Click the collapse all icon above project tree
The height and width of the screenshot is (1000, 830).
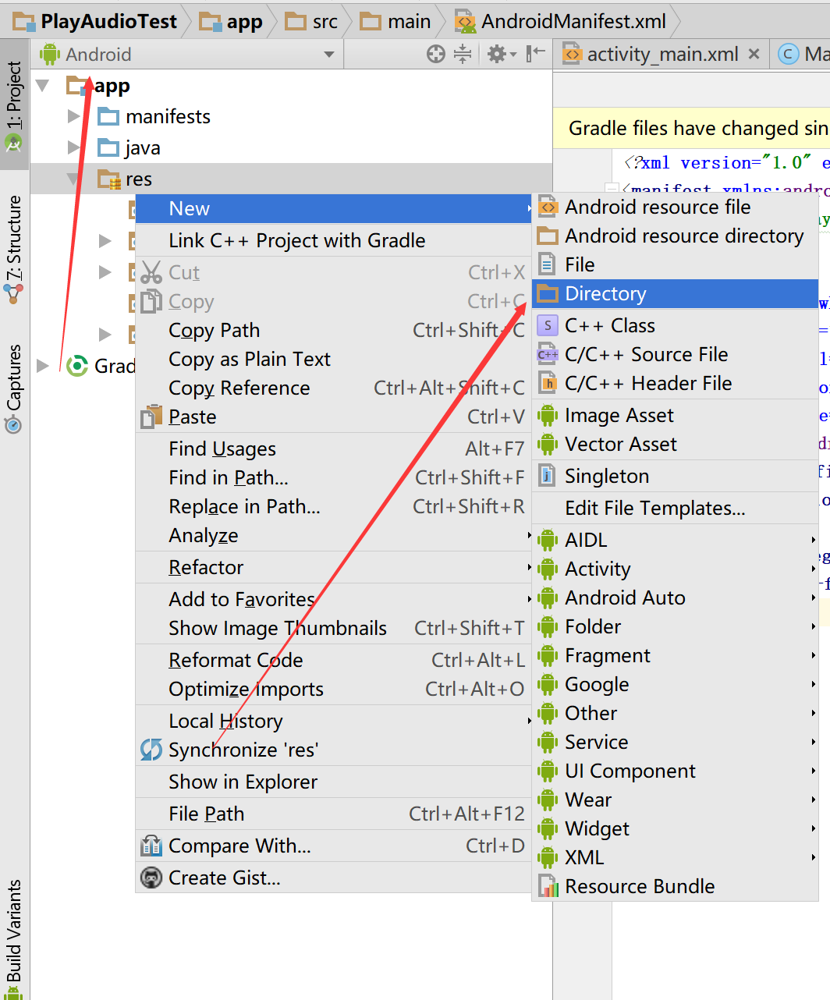(x=462, y=54)
